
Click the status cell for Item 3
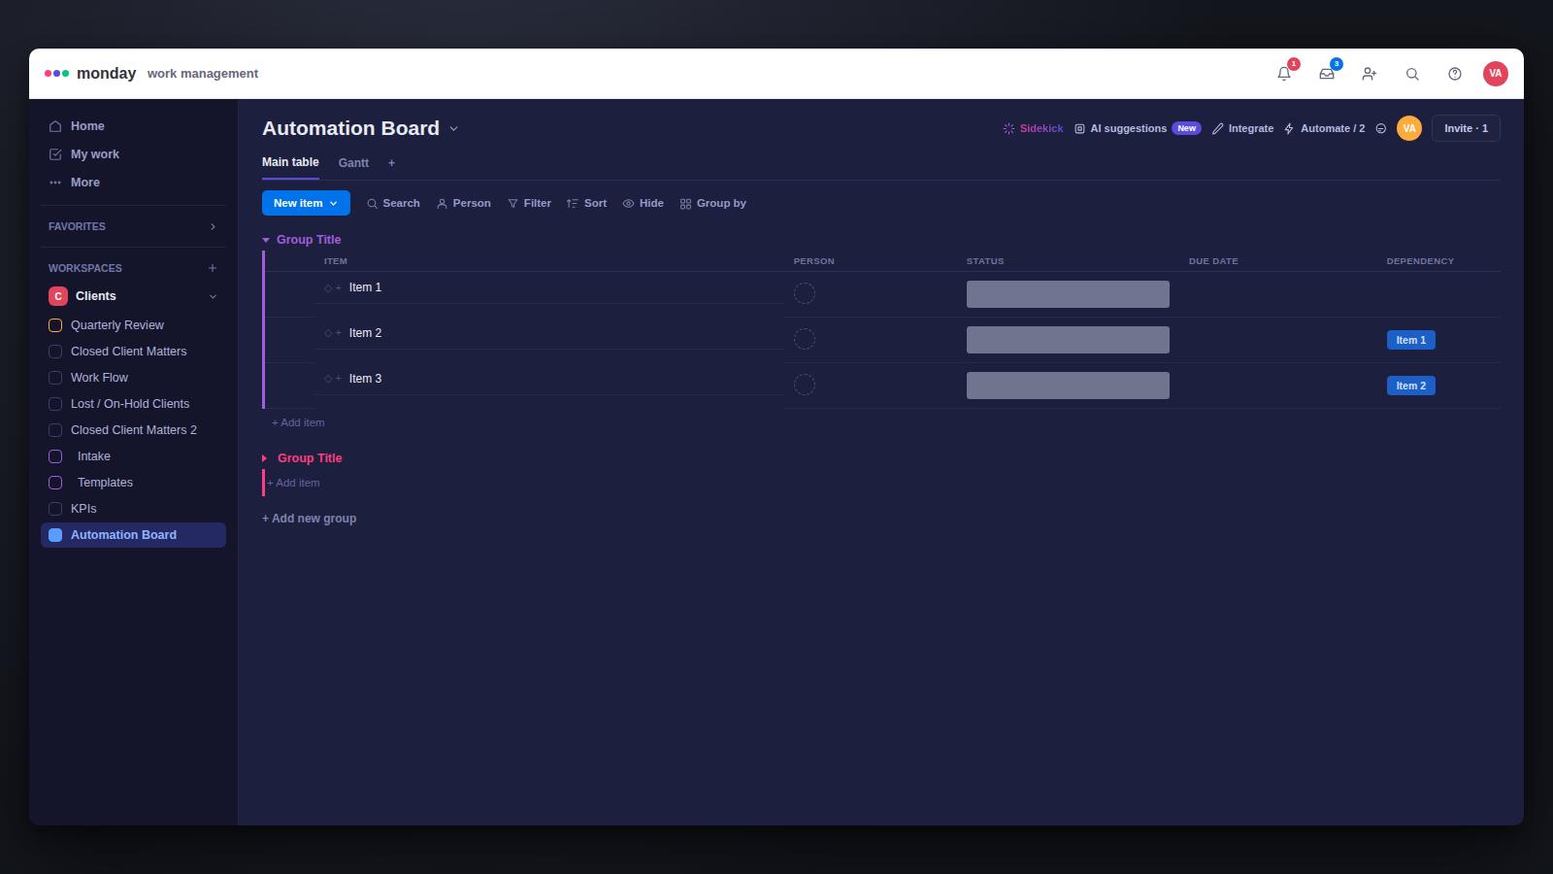[x=1068, y=386]
